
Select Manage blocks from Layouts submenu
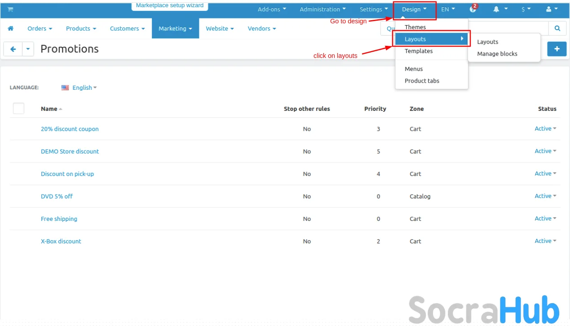coord(497,54)
